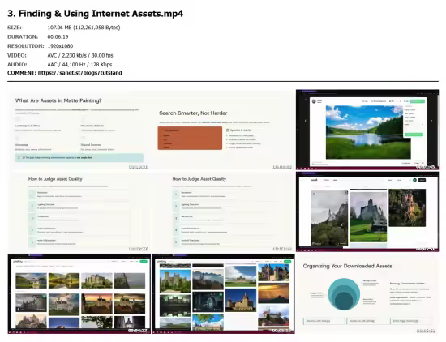This screenshot has width=446, height=342.
Task: Click the green profile circle in the Unsplash header
Action: tap(414, 180)
